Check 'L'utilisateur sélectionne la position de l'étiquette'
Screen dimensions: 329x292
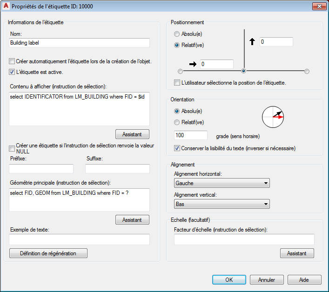(x=177, y=83)
